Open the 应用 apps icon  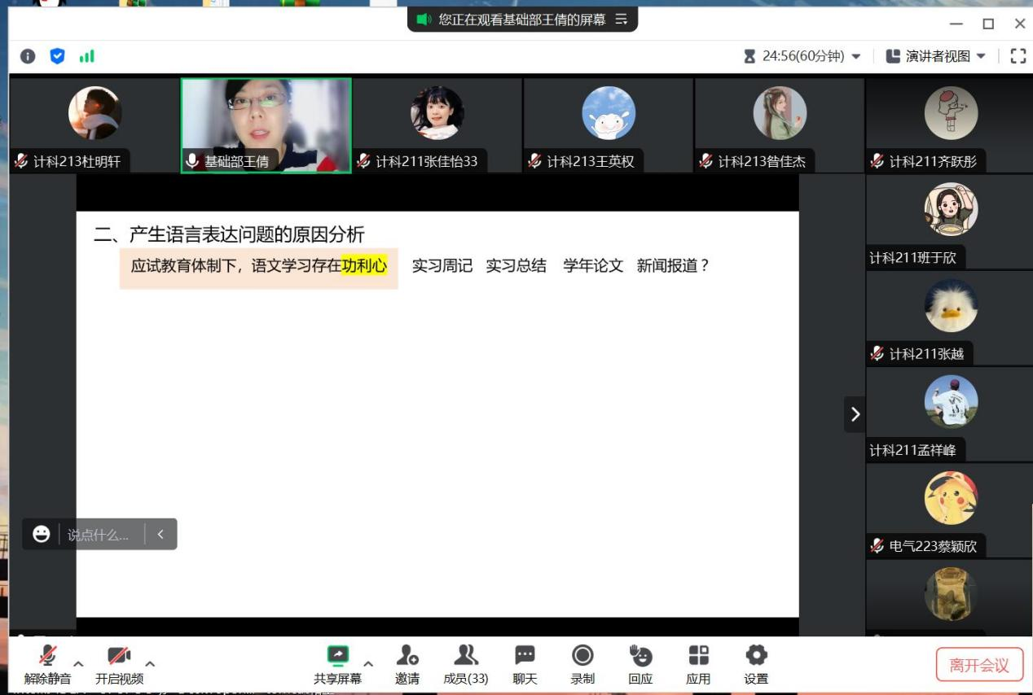pos(698,656)
